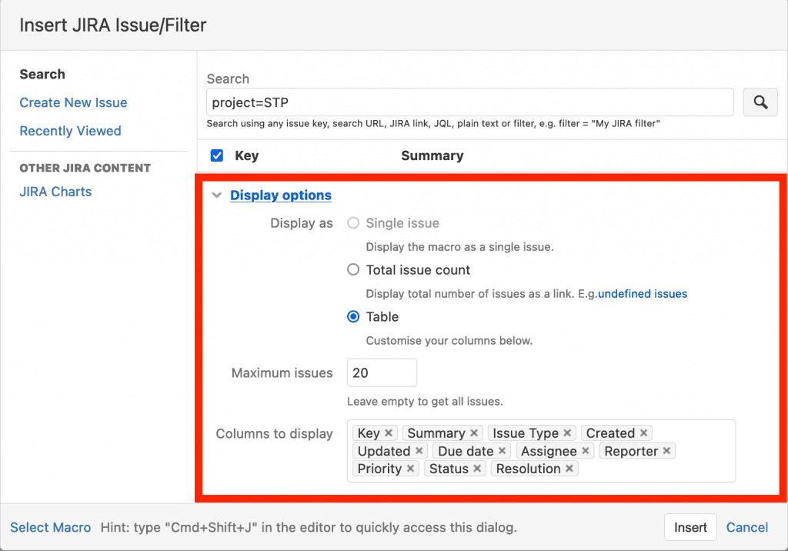
Task: Remove the Priority column tag
Action: tap(411, 469)
